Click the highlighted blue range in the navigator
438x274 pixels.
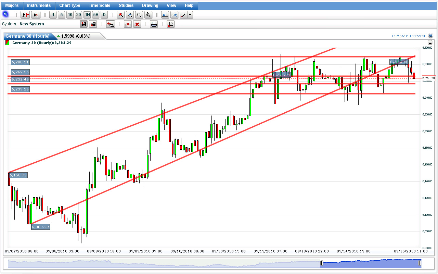pyautogui.click(x=371, y=263)
